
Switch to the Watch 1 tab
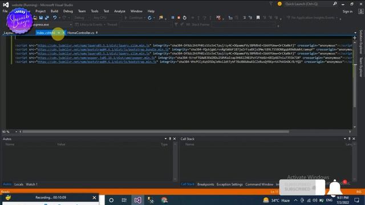tap(32, 184)
